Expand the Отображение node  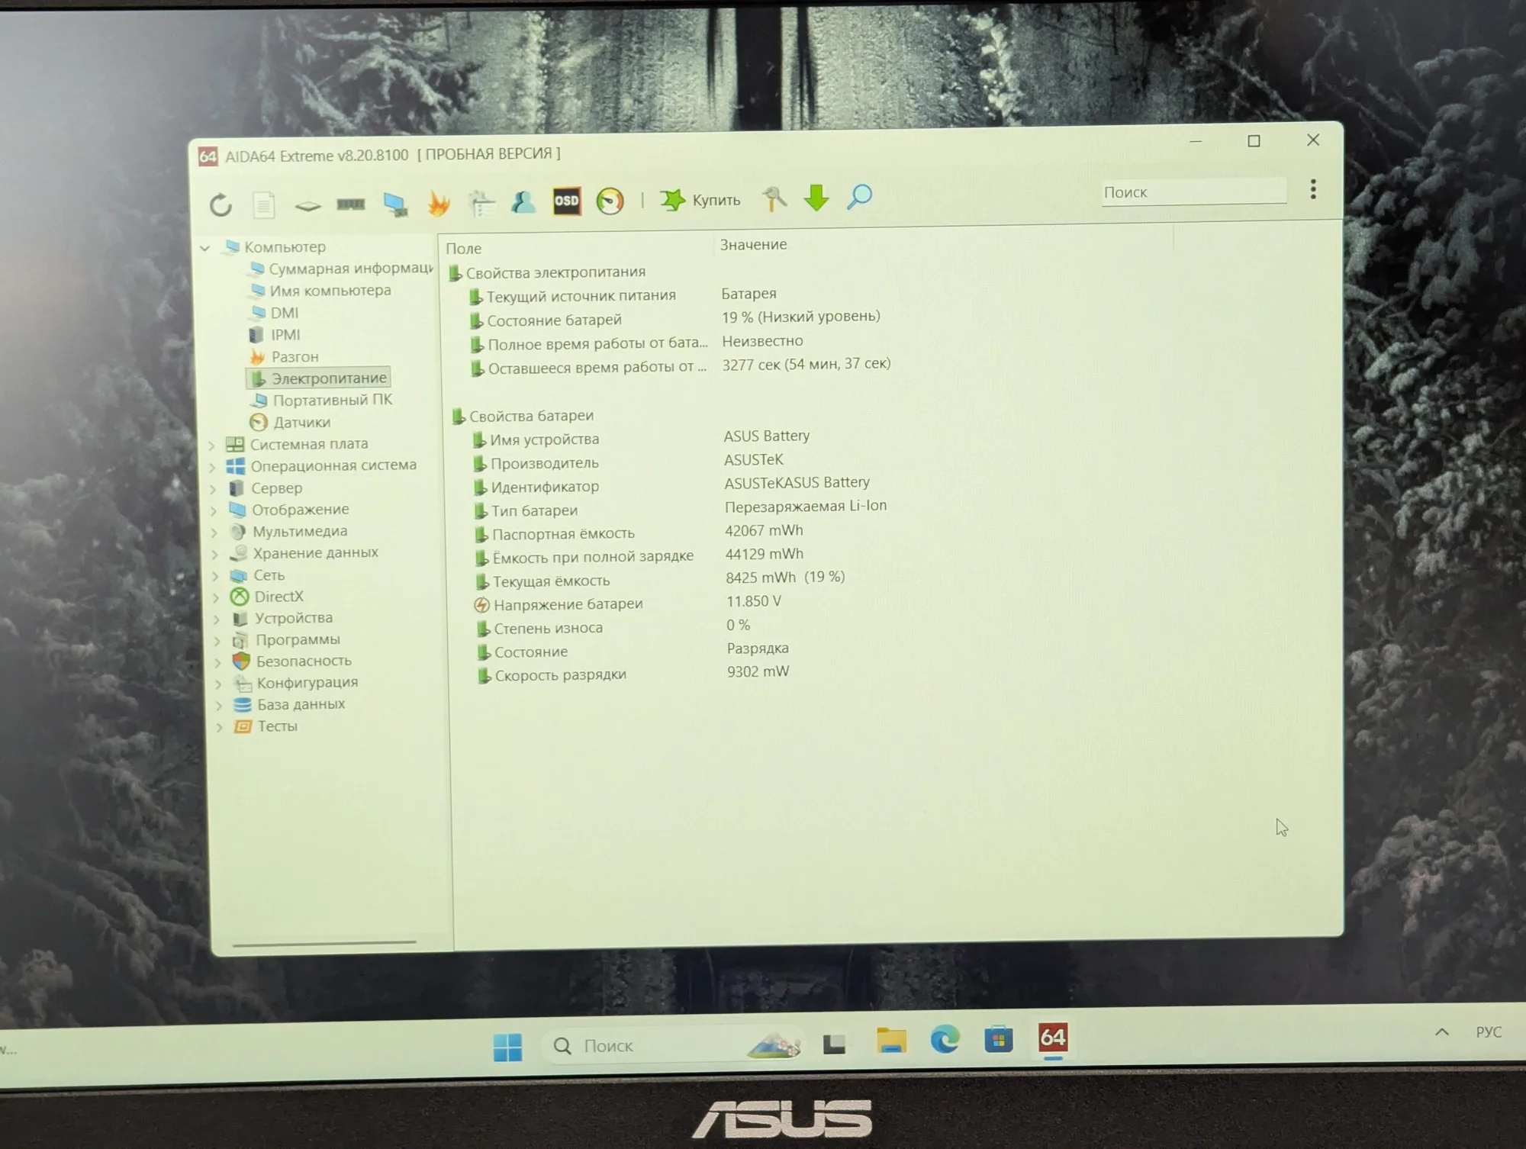(x=214, y=510)
